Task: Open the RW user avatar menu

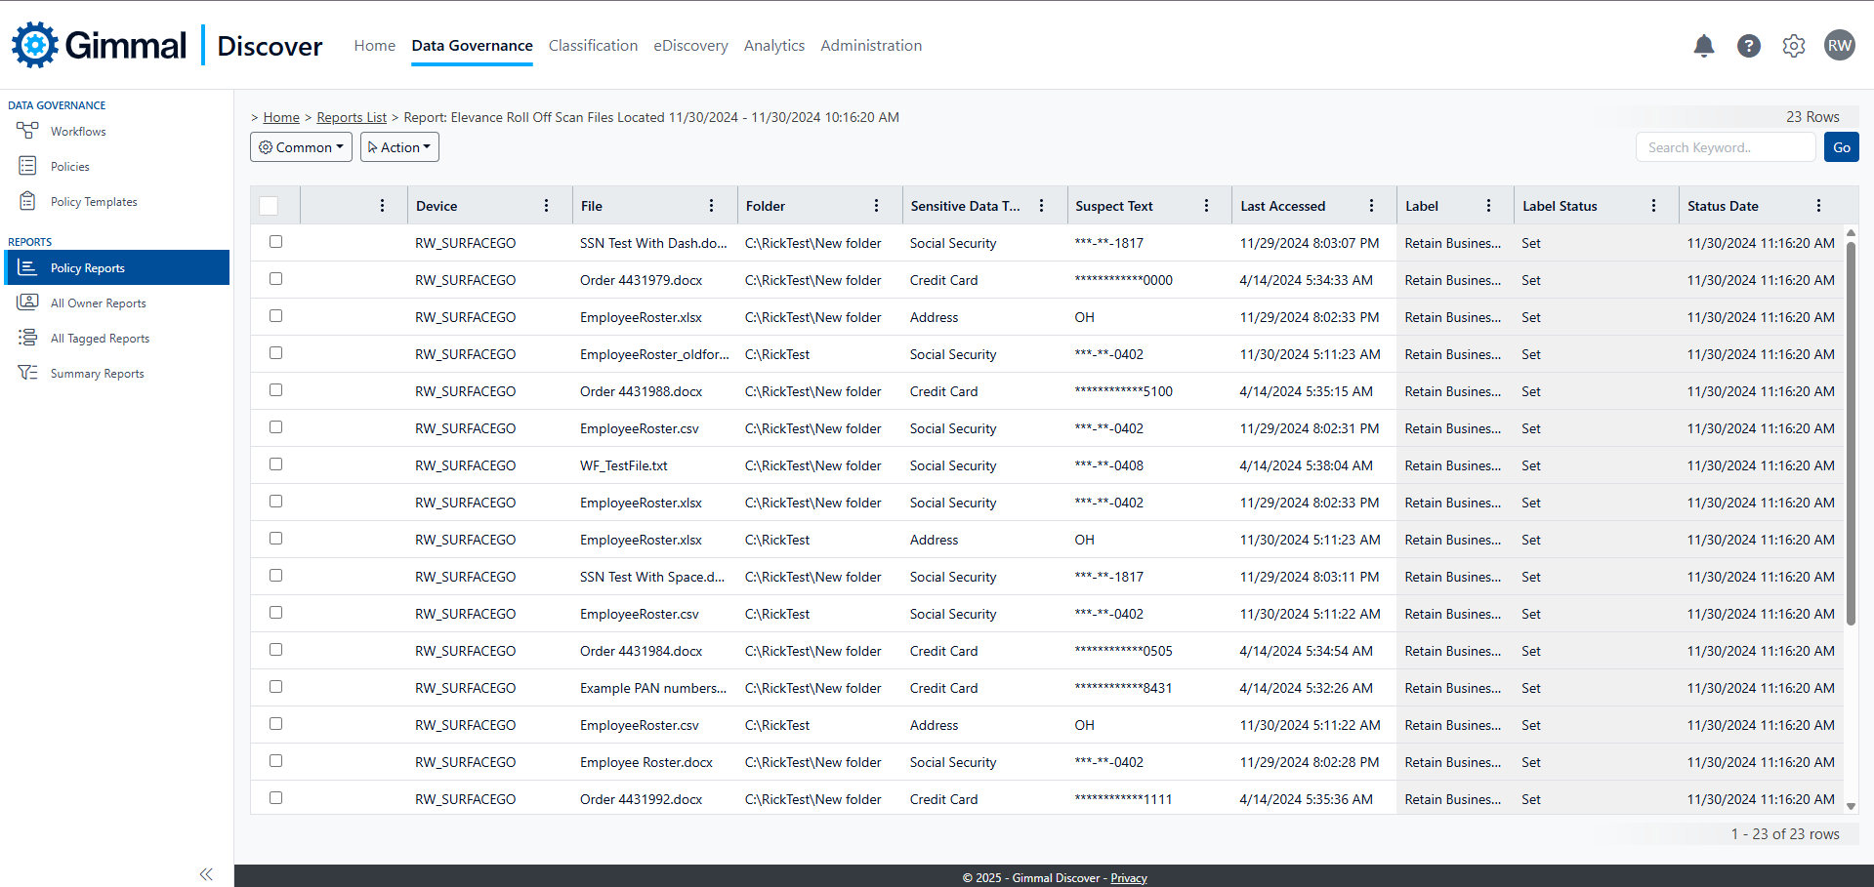Action: point(1839,45)
